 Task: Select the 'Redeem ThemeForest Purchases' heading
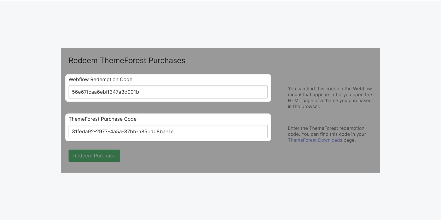click(127, 60)
